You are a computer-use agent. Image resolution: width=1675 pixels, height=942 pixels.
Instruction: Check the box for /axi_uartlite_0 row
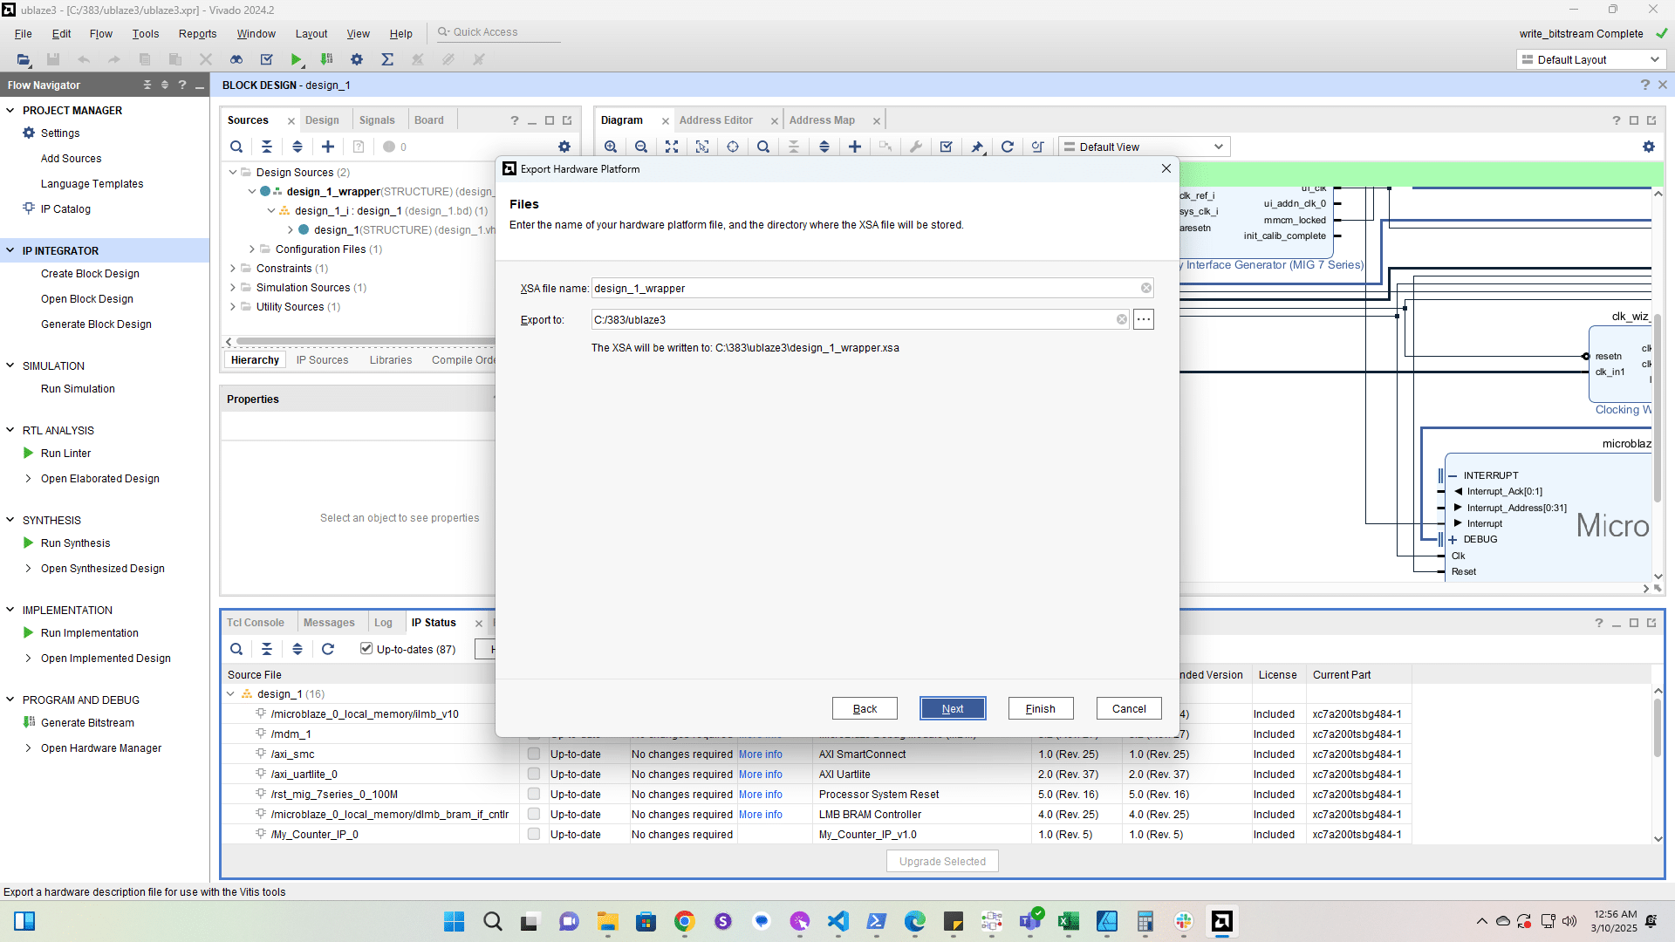click(534, 774)
